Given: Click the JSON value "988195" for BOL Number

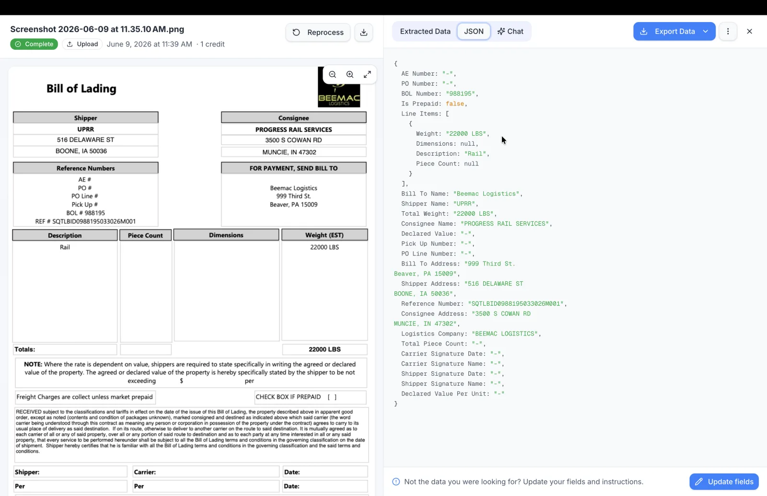Looking at the screenshot, I should [x=460, y=93].
